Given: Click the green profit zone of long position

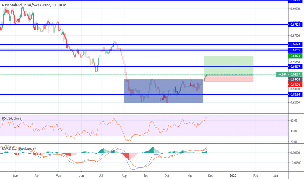Looking at the screenshot, I should 228,65.
